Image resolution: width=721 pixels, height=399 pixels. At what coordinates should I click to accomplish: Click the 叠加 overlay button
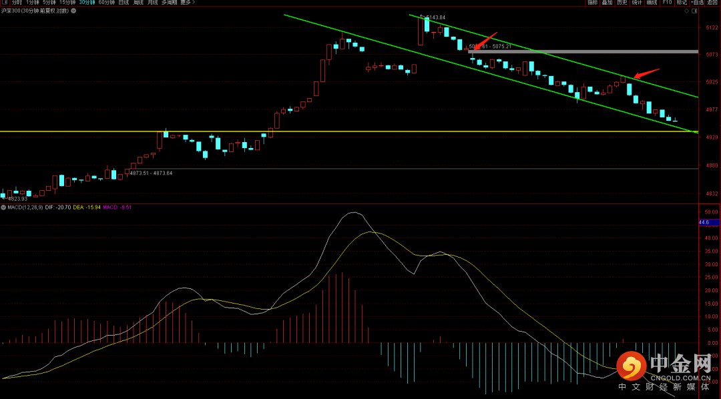point(607,3)
